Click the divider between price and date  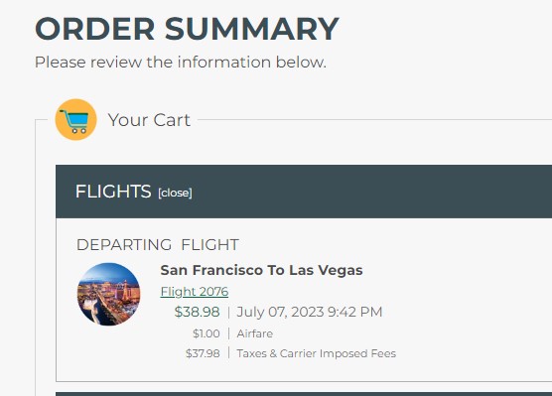[x=228, y=313]
